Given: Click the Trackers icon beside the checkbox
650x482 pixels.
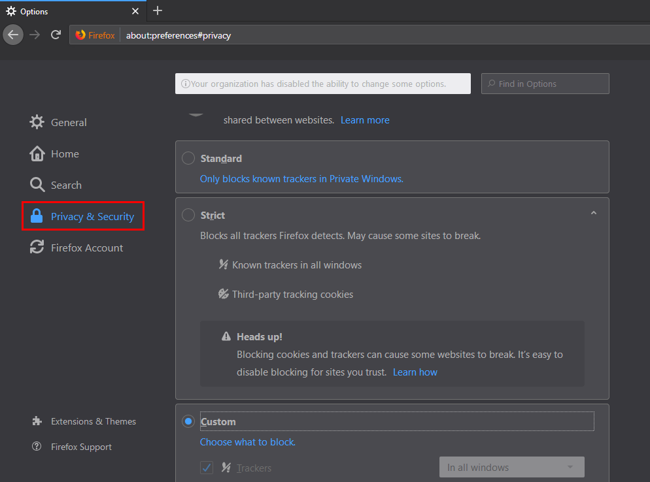Looking at the screenshot, I should click(x=226, y=468).
